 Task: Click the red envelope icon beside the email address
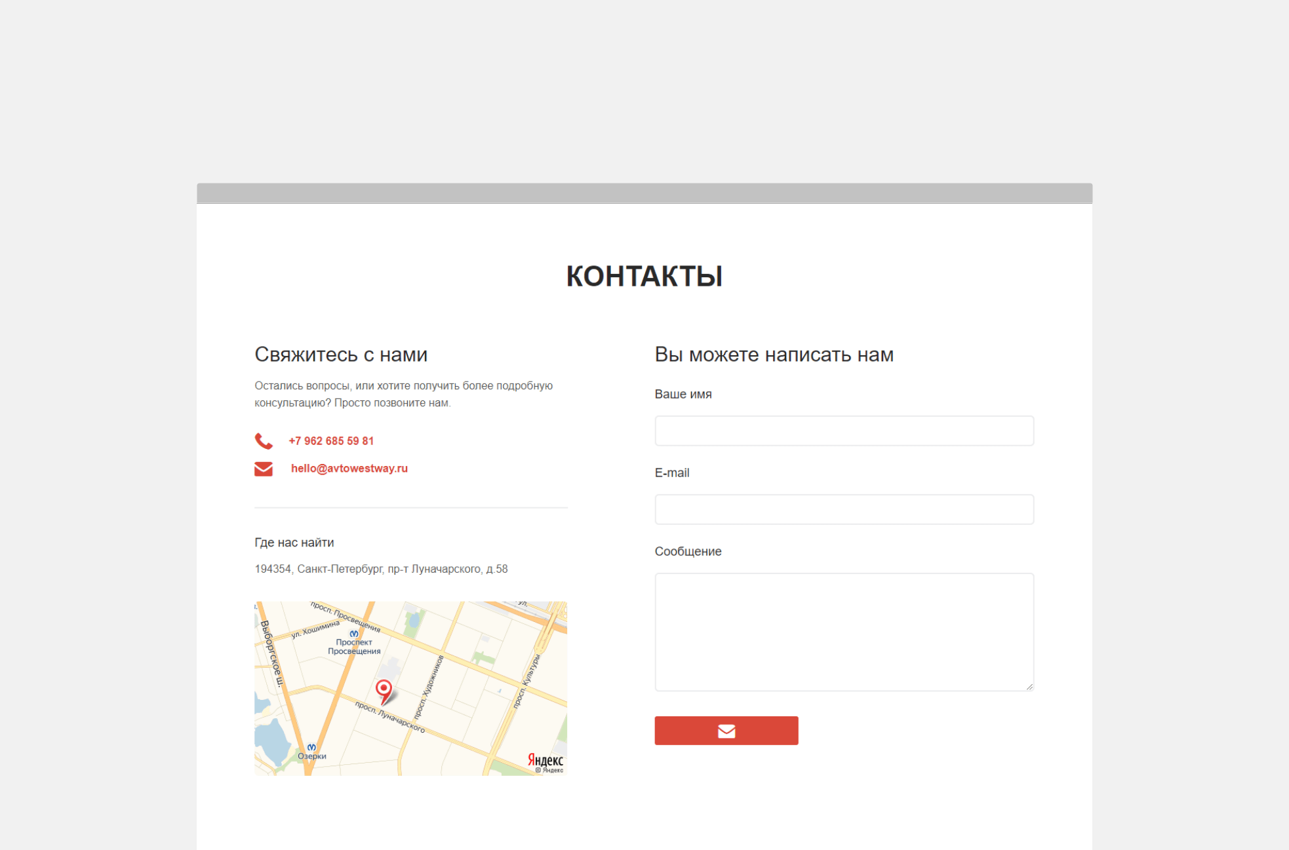(264, 469)
